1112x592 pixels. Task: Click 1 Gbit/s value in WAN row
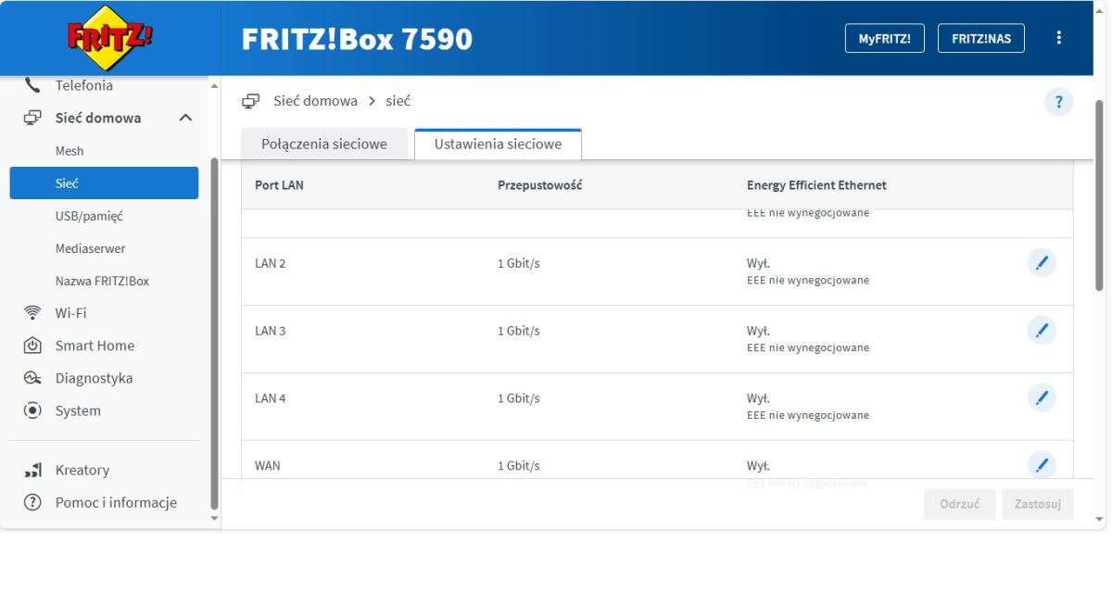[x=518, y=466]
